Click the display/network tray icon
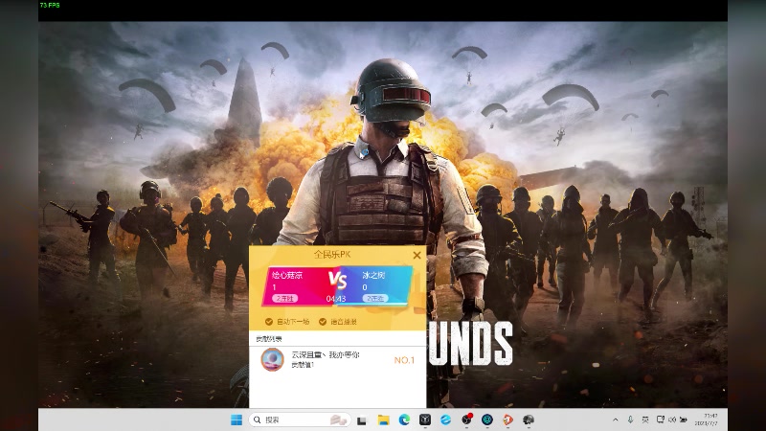This screenshot has height=431, width=766. pos(661,420)
